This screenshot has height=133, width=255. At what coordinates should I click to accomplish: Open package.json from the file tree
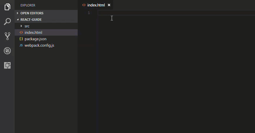[x=46, y=39]
